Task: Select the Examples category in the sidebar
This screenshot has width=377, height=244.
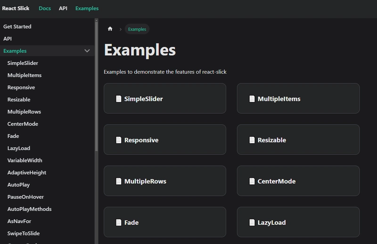Action: tap(15, 51)
